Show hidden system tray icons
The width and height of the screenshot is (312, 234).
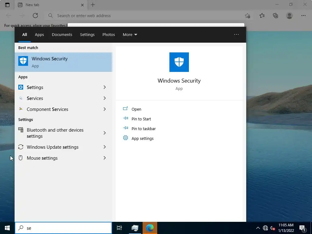click(x=258, y=228)
